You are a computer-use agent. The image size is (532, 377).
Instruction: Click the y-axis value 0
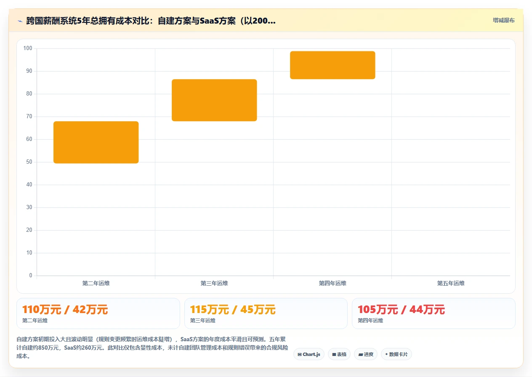pos(31,276)
